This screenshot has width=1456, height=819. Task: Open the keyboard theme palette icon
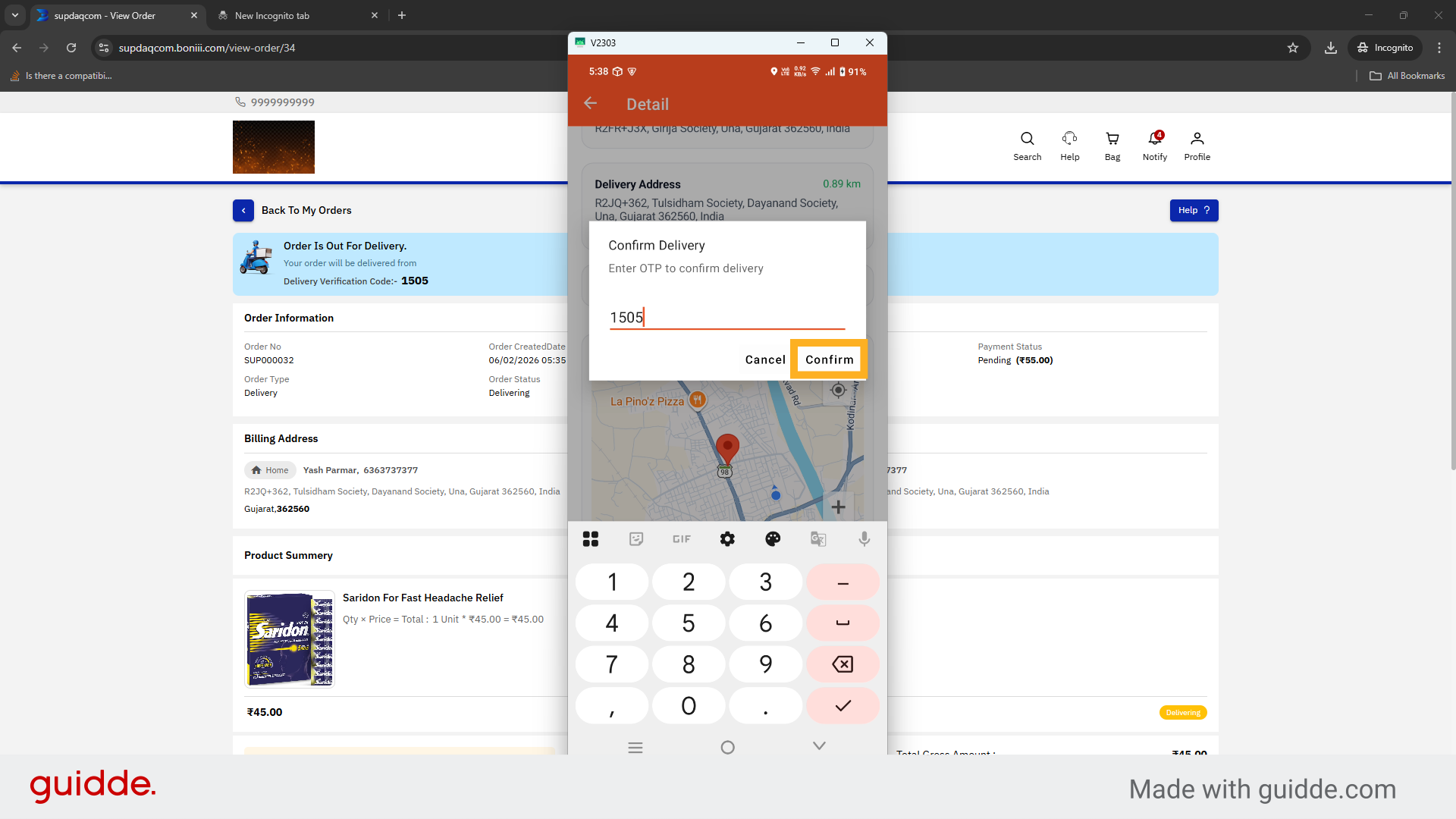[773, 539]
